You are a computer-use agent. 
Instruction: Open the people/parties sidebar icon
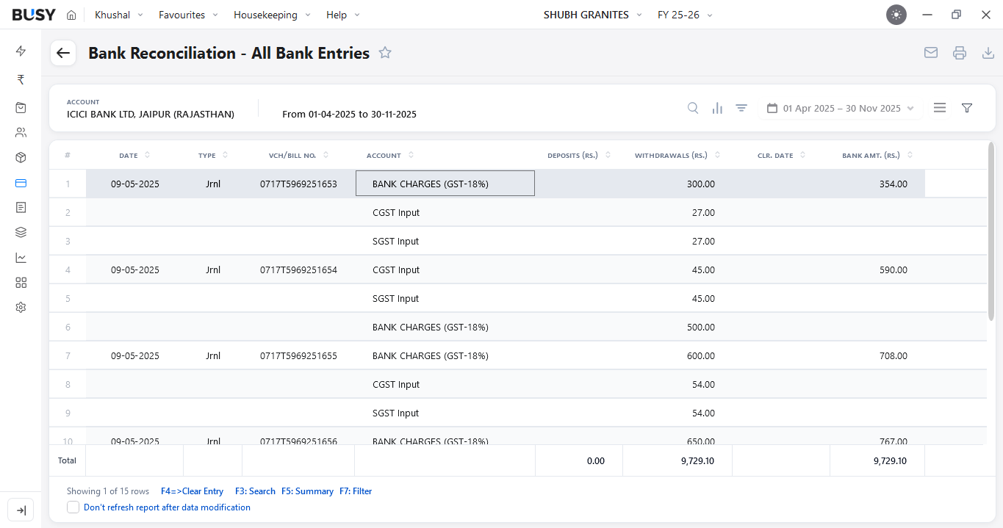tap(21, 133)
